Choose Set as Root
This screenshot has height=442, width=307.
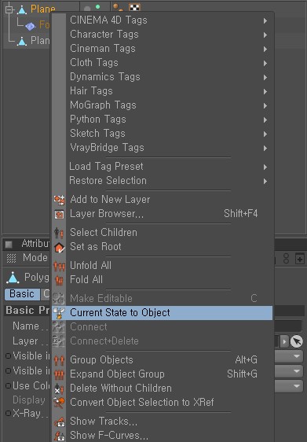tap(162, 247)
